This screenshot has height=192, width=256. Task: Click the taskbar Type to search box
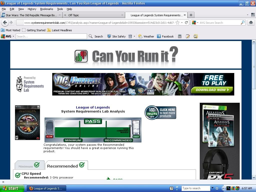[x=196, y=188]
